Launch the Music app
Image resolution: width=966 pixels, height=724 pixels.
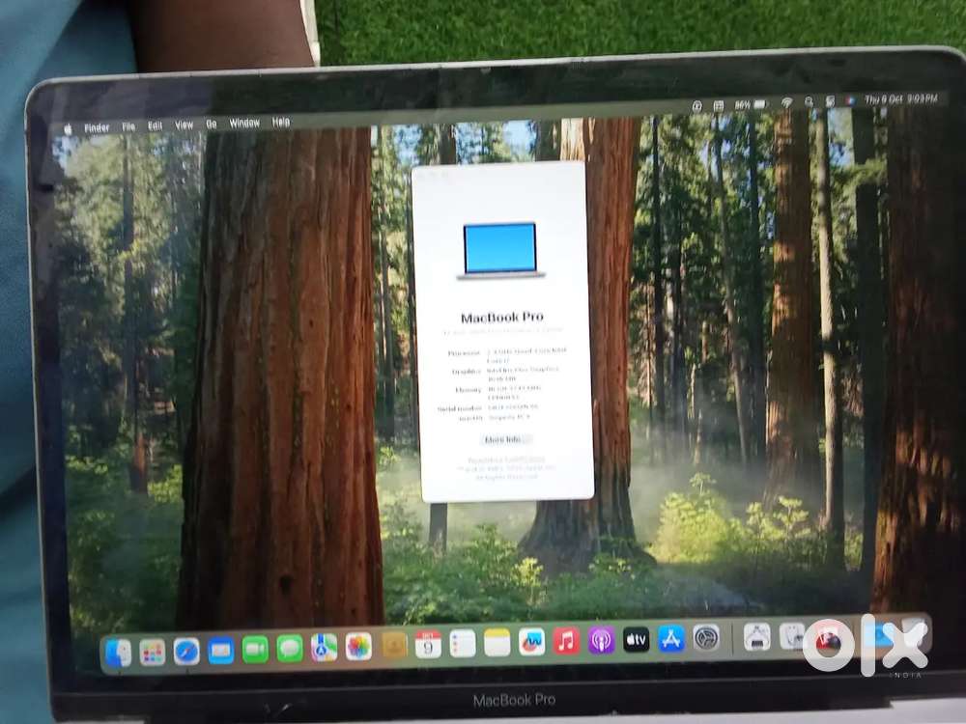(x=566, y=641)
